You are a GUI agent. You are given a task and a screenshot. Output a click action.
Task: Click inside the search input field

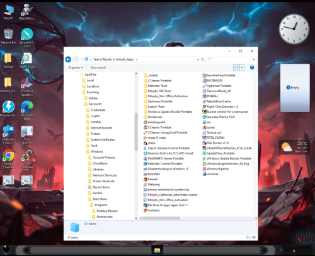click(229, 59)
